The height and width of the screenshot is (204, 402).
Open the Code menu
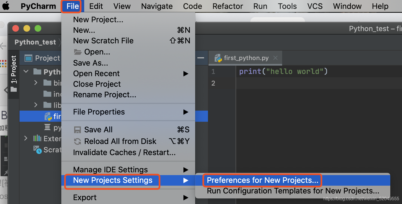pos(193,6)
